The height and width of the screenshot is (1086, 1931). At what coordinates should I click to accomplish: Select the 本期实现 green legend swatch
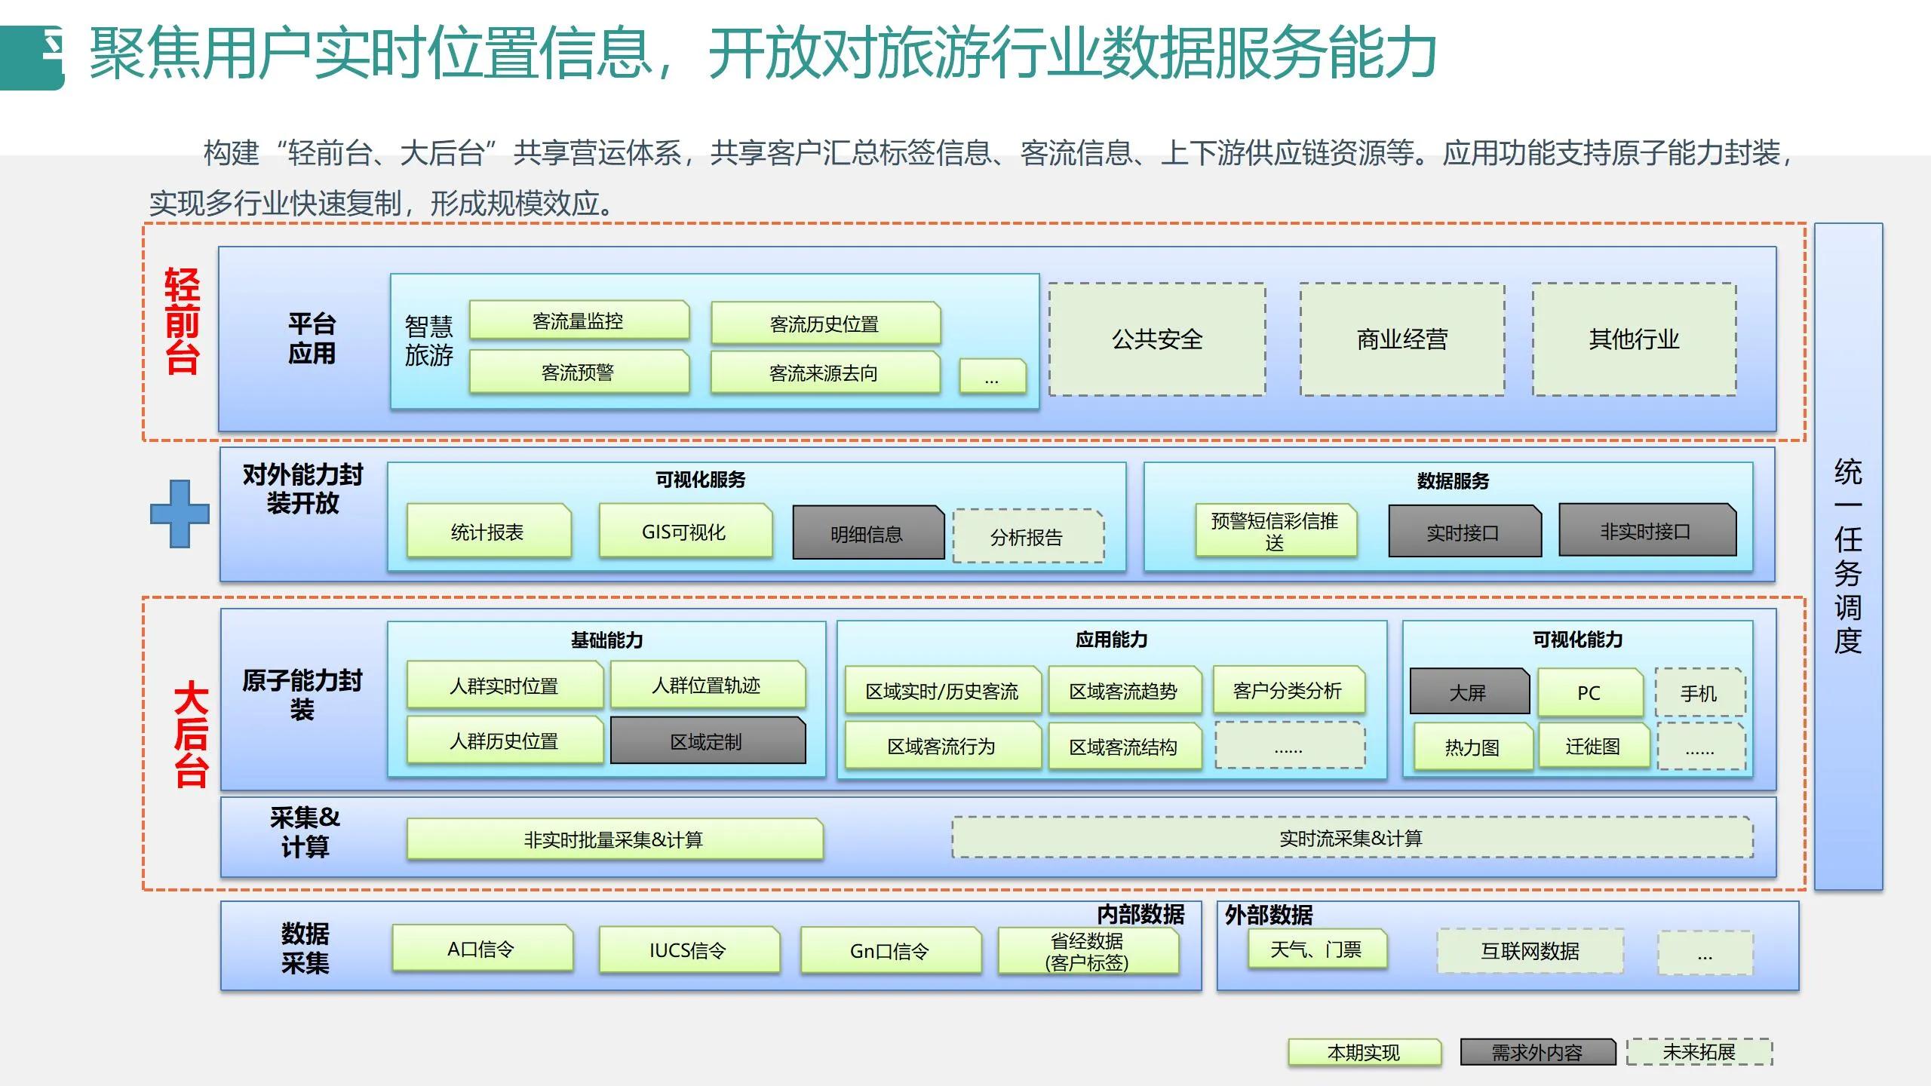[x=1367, y=1051]
